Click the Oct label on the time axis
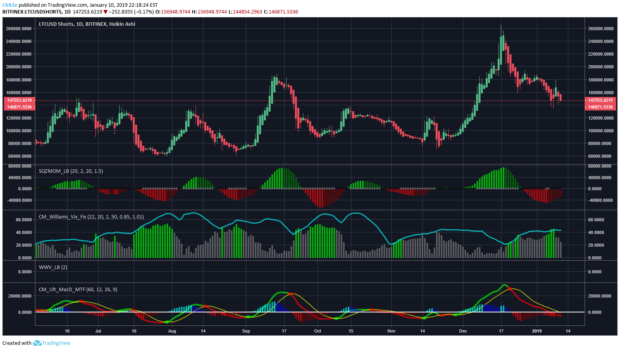This screenshot has width=620, height=350. click(318, 331)
